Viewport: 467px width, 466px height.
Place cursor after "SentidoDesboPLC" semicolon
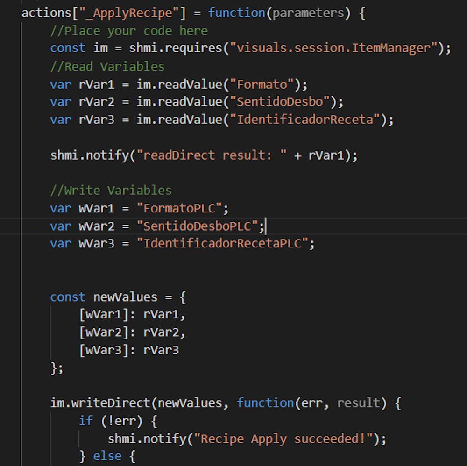(266, 226)
